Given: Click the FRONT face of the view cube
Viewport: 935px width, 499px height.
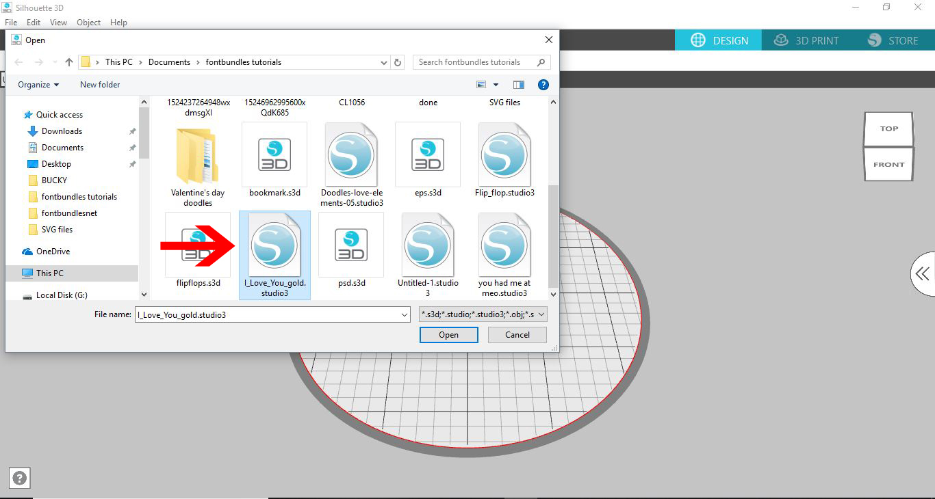Looking at the screenshot, I should click(888, 164).
